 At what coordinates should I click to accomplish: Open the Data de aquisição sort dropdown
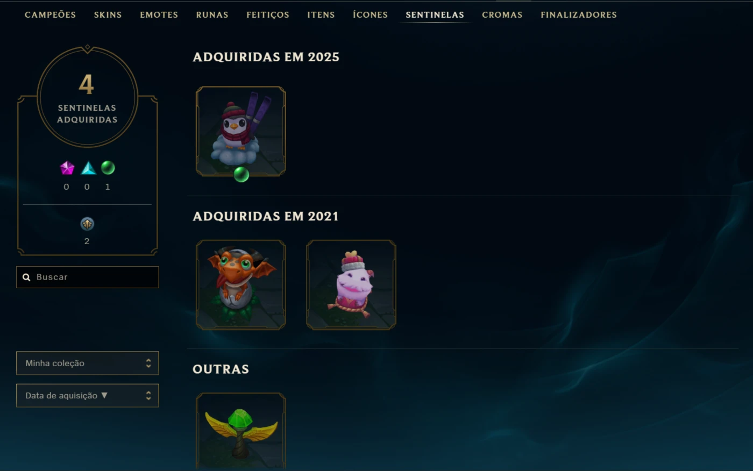[88, 395]
